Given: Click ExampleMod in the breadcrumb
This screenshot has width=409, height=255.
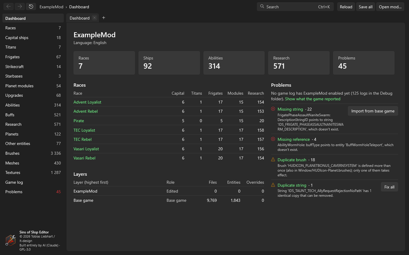Looking at the screenshot, I should pos(51,7).
